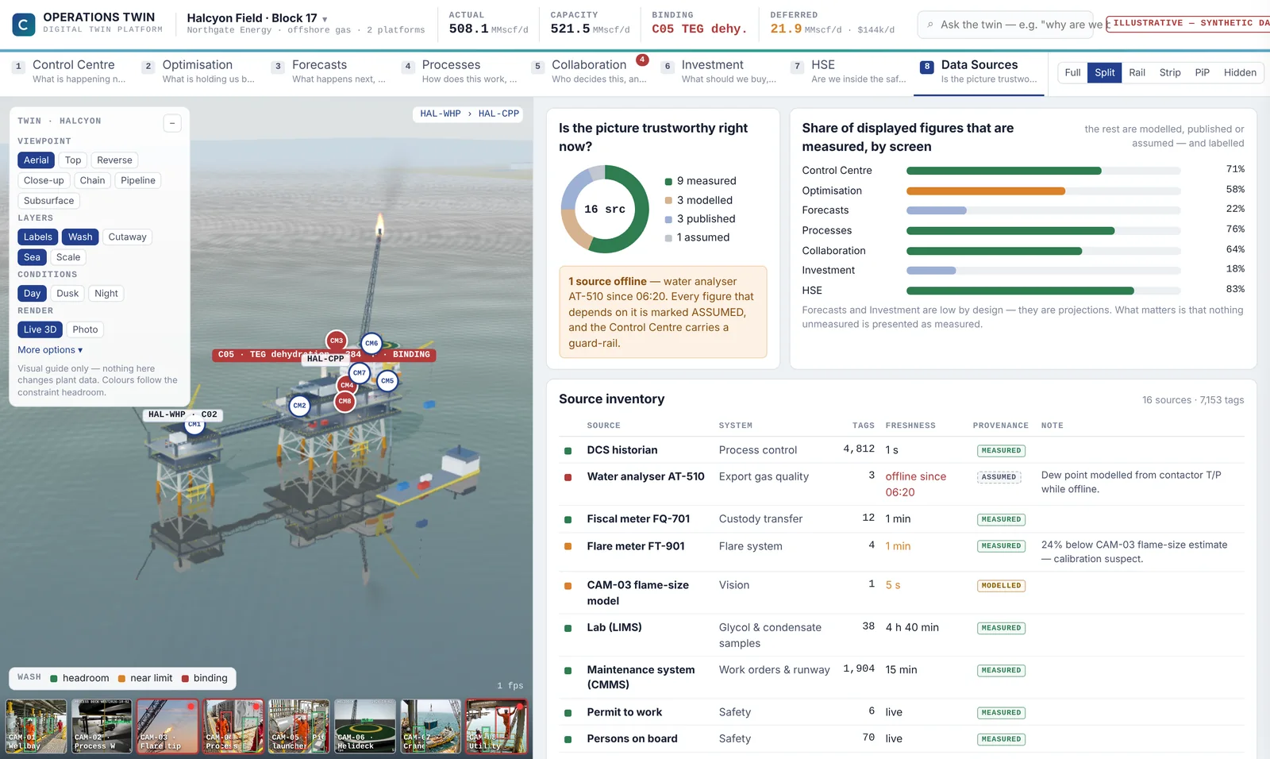Set viewpoint to Subsurface
1270x759 pixels.
[48, 201]
